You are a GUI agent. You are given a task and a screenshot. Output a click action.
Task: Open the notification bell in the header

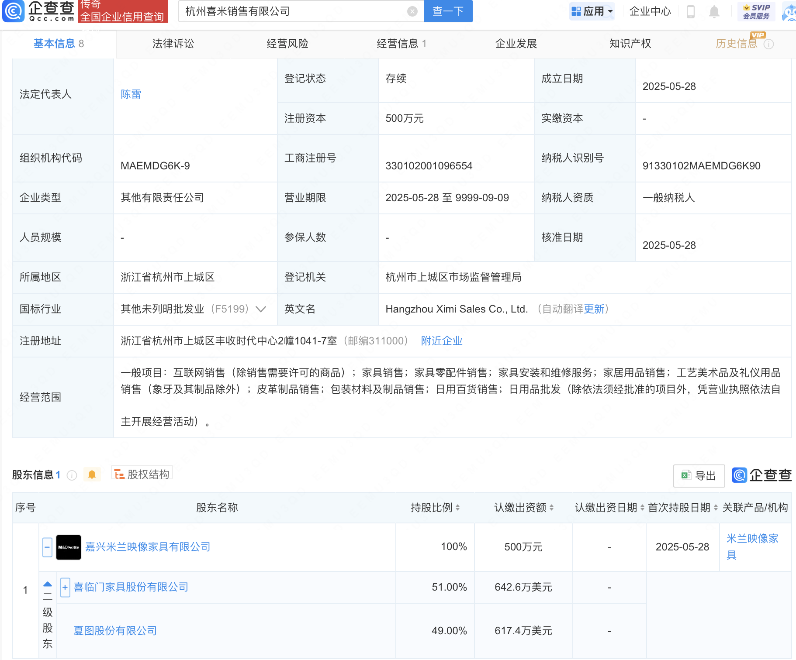click(714, 11)
